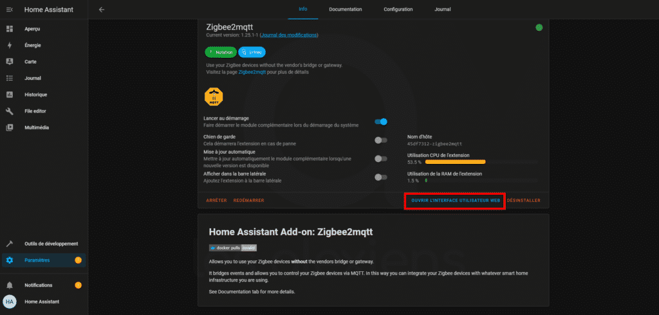Toggle Lancer au démarrage switch
The height and width of the screenshot is (315, 659).
pyautogui.click(x=381, y=122)
